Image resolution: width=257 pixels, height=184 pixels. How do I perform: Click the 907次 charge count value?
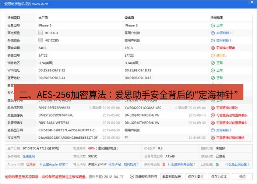92,156
